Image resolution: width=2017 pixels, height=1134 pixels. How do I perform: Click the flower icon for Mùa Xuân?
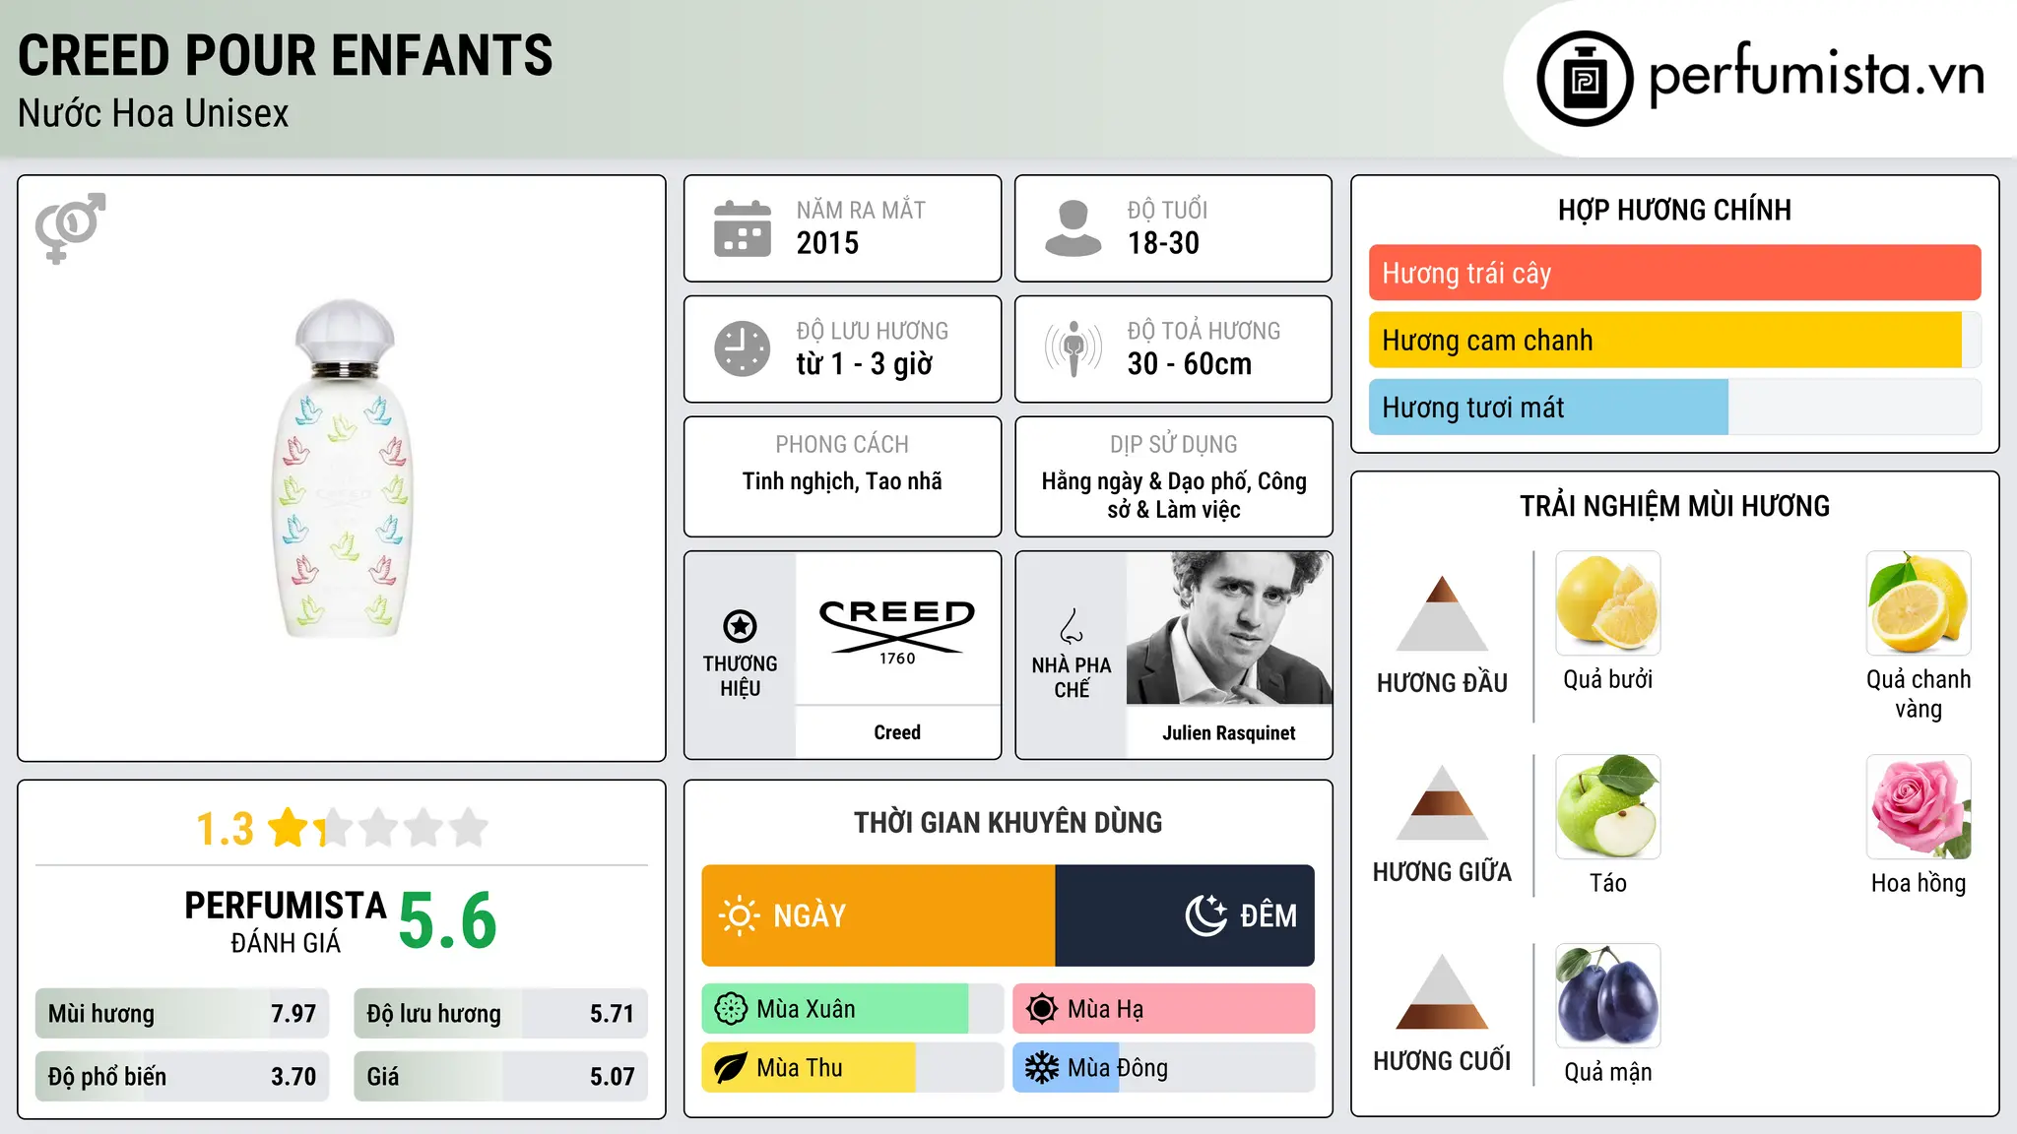pyautogui.click(x=731, y=1009)
